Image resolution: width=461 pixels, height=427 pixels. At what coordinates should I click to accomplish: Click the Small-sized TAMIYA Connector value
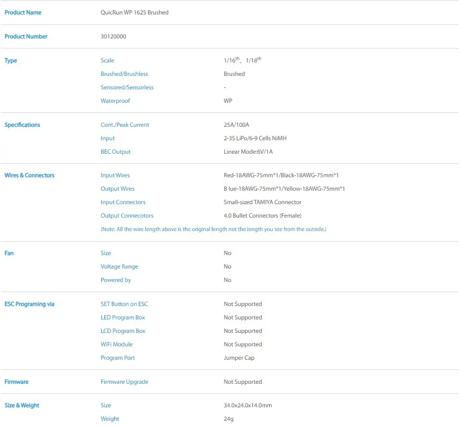point(262,202)
